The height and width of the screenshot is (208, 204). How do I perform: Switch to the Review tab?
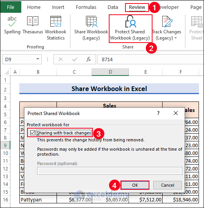click(x=137, y=7)
